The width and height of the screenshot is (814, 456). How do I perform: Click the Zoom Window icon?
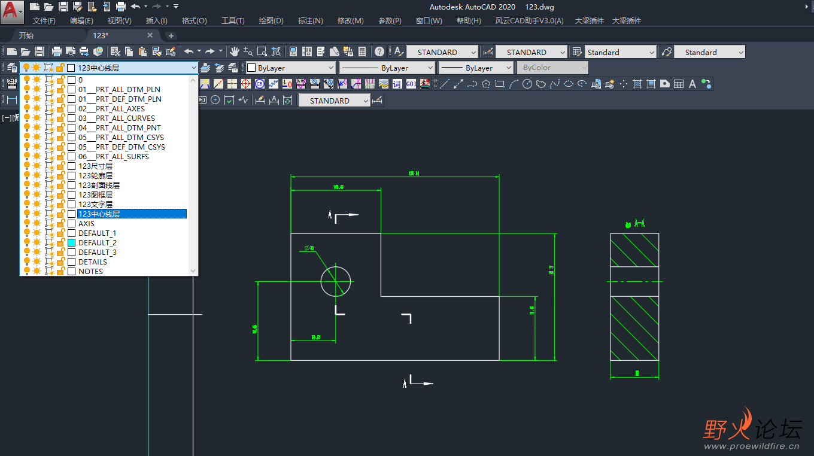pyautogui.click(x=262, y=52)
